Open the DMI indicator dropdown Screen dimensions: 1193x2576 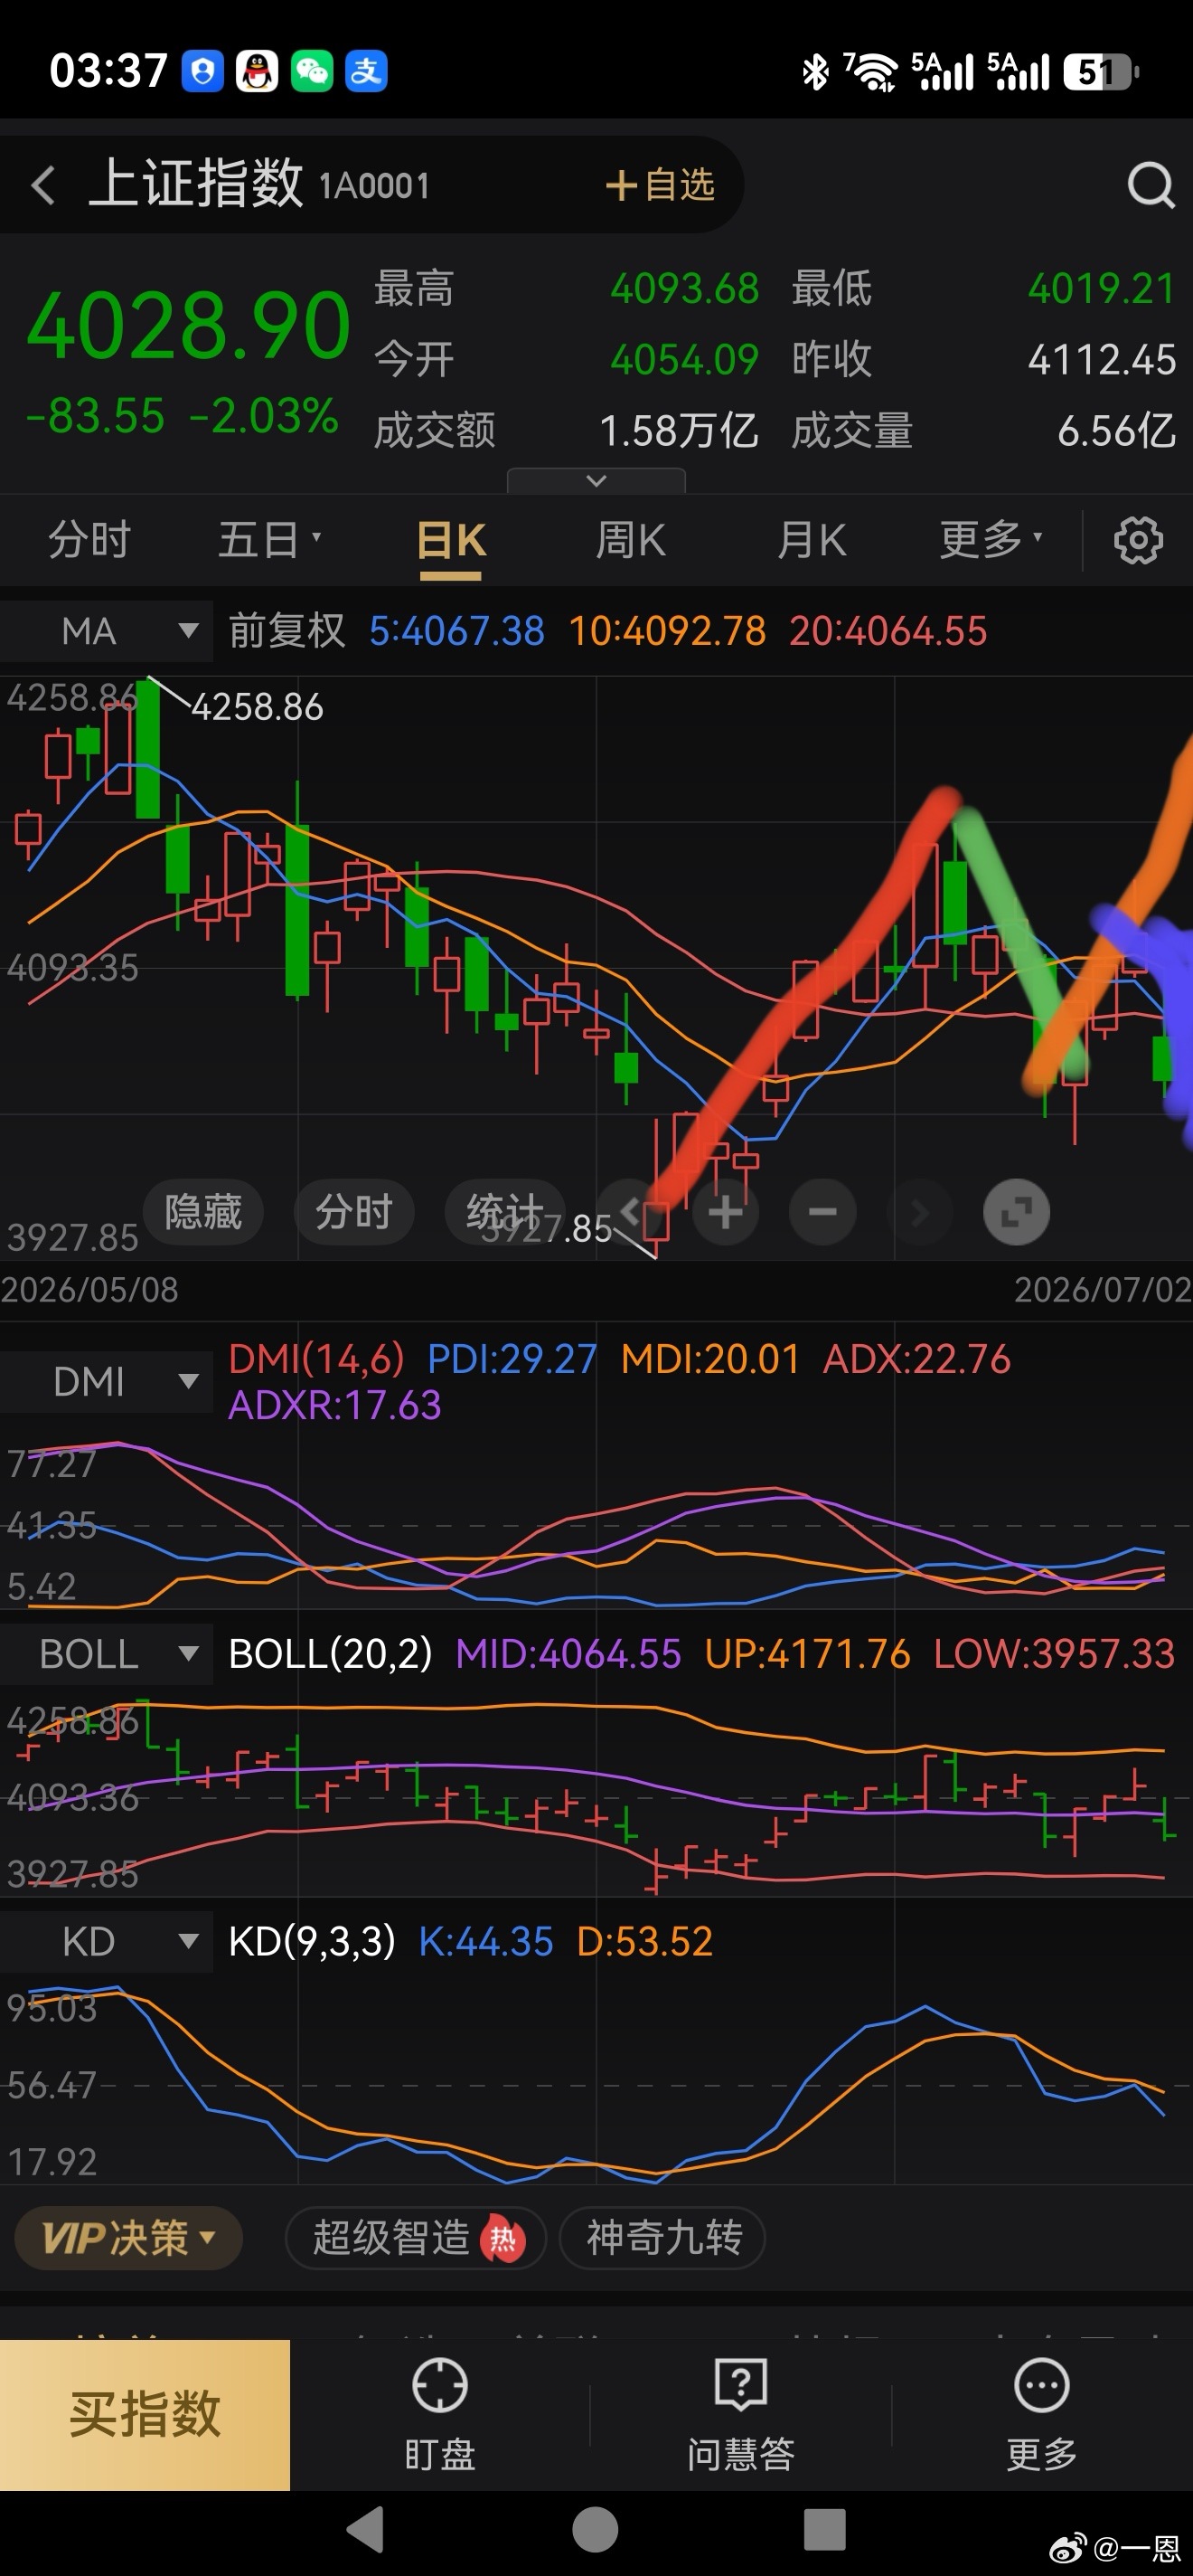(x=106, y=1381)
